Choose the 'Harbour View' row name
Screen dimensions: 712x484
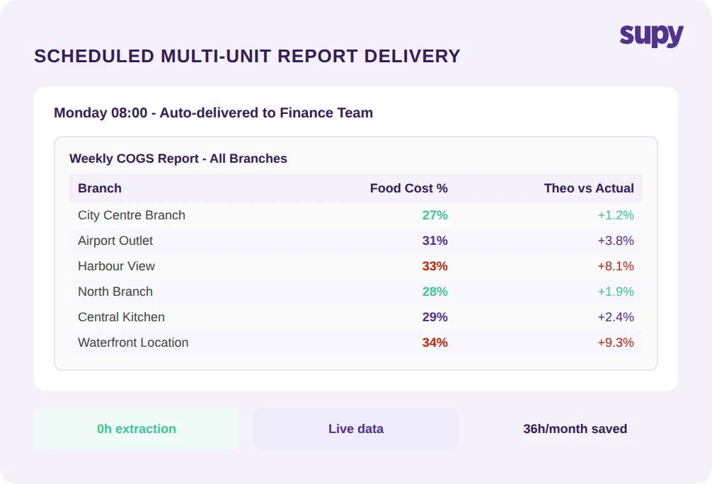tap(116, 266)
